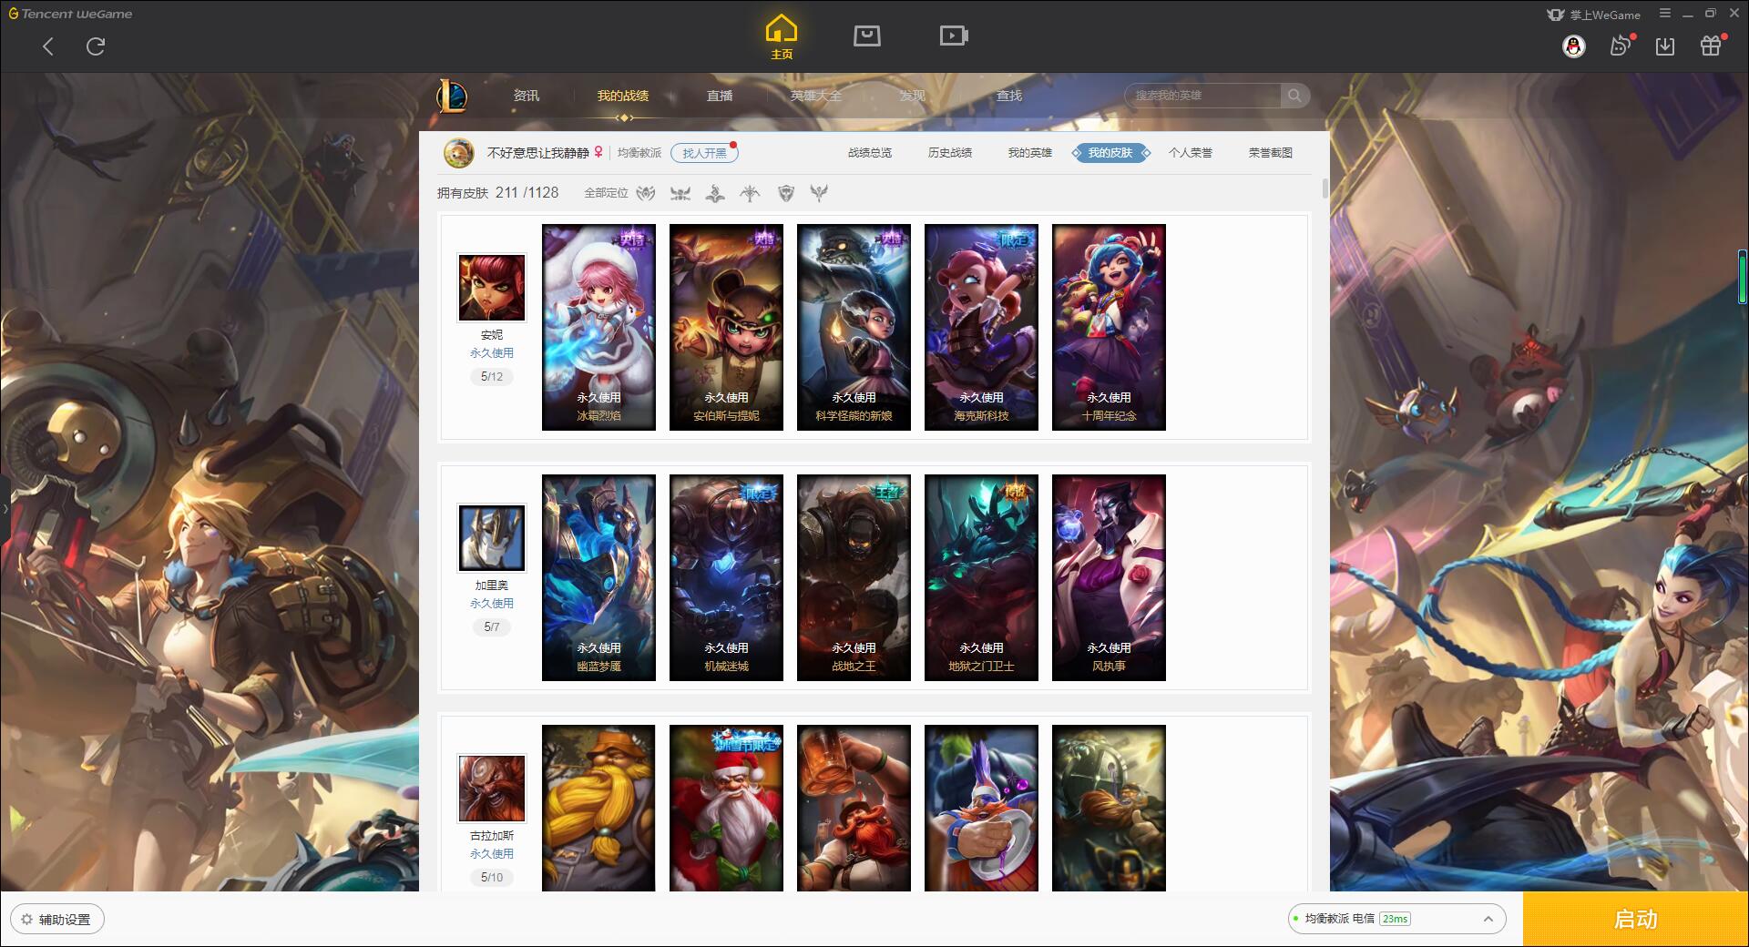The width and height of the screenshot is (1749, 947).
Task: Open the 机械迷城 skin card
Action: pos(726,577)
